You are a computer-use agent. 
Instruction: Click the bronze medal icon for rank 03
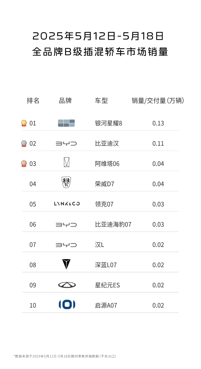(24, 163)
